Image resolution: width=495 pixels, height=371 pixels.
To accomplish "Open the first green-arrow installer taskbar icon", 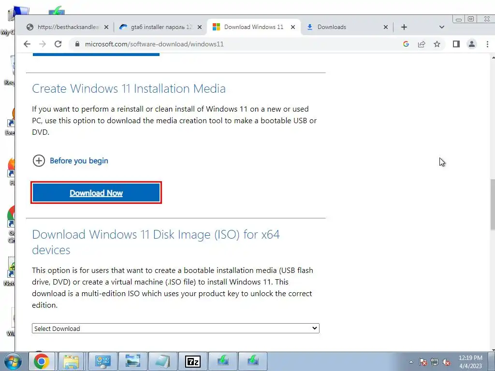I will pos(223,361).
